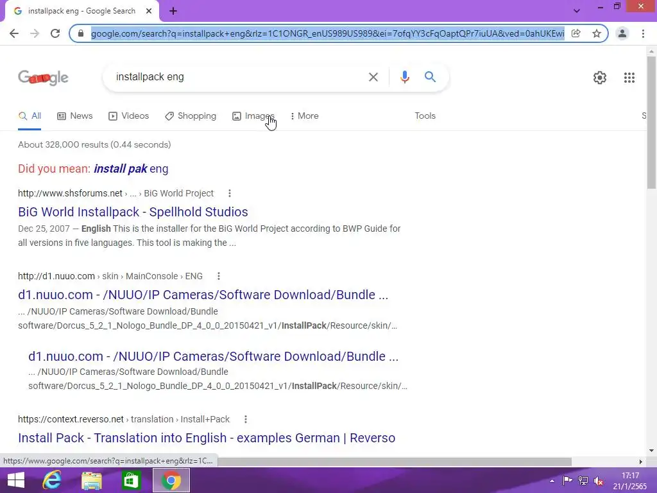Click the http://d1.nuuo.com breadcrumb

point(56,276)
